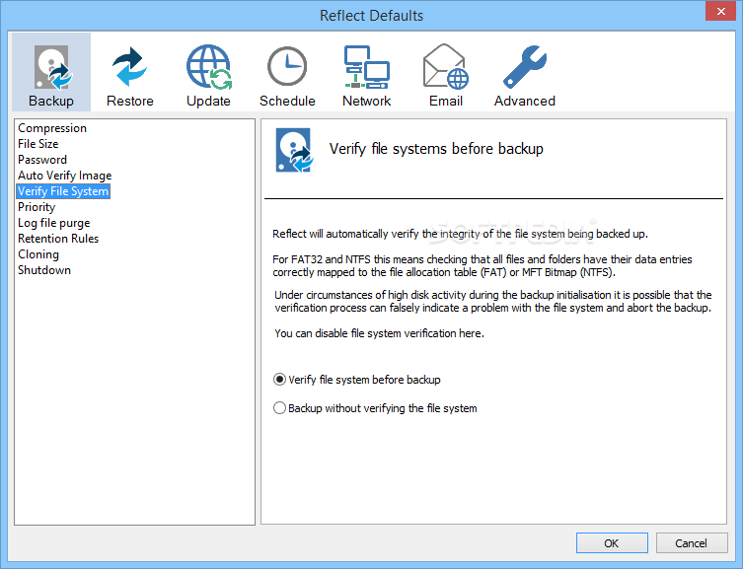Select Backup without verifying the file system

click(x=375, y=408)
